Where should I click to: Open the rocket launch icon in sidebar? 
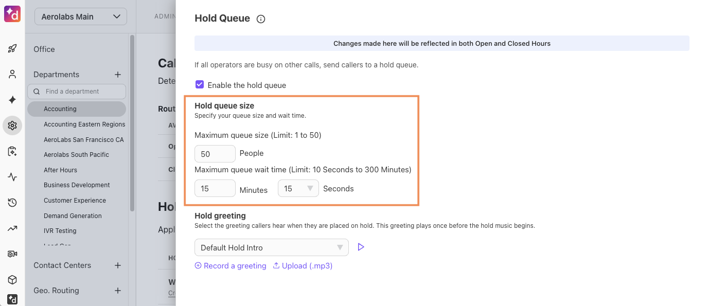(x=12, y=48)
